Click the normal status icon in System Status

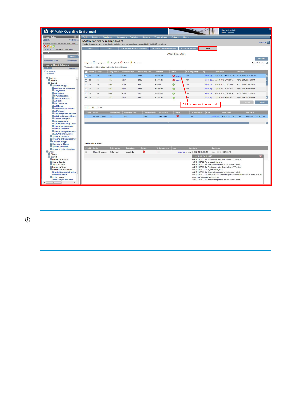click(54, 46)
